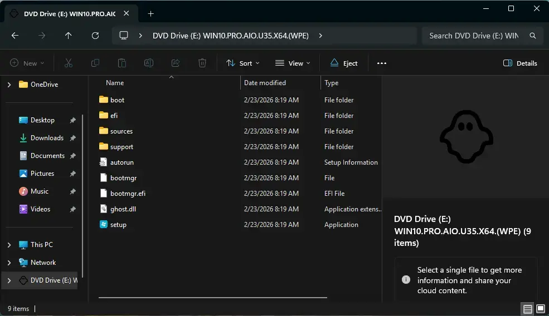Click the navigation pane vertical scrollbar

(82, 196)
